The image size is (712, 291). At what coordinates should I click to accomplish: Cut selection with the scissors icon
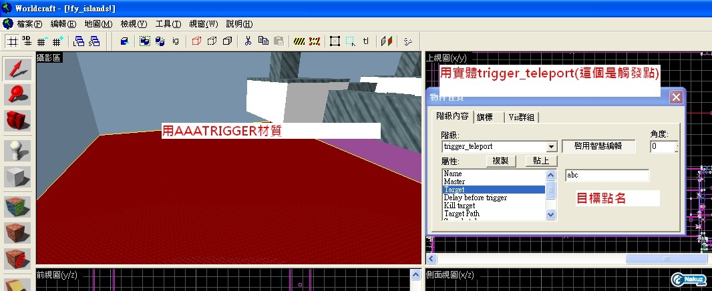coord(248,42)
